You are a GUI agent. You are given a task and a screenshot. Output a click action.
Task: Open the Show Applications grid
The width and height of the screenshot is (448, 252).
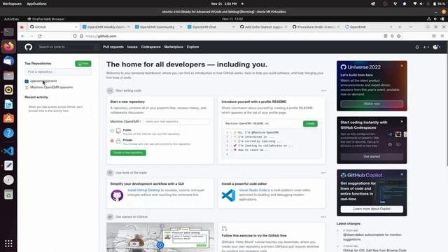pyautogui.click(x=8, y=244)
